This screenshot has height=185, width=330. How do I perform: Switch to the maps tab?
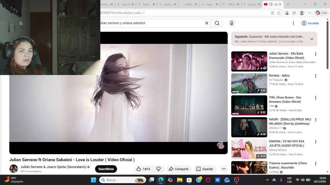point(210,4)
